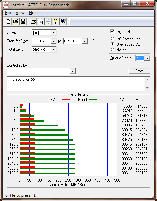Activate the context help arrow icon

[63, 21]
